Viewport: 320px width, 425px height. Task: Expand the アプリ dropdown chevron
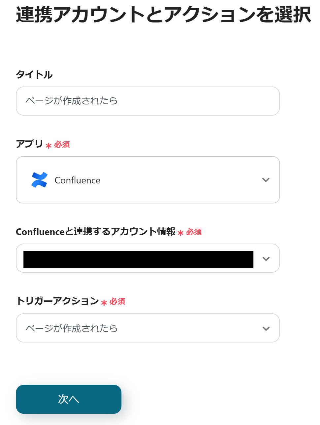pos(266,180)
